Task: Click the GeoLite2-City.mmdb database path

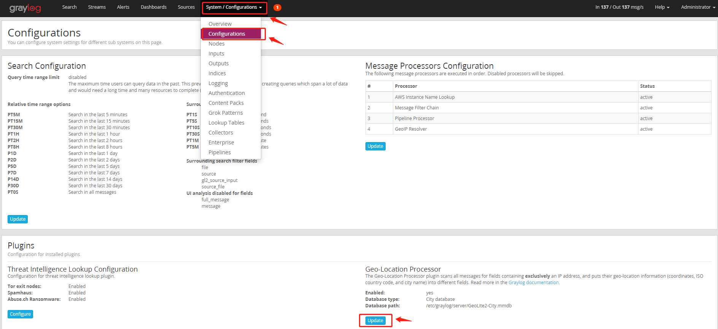Action: click(469, 306)
